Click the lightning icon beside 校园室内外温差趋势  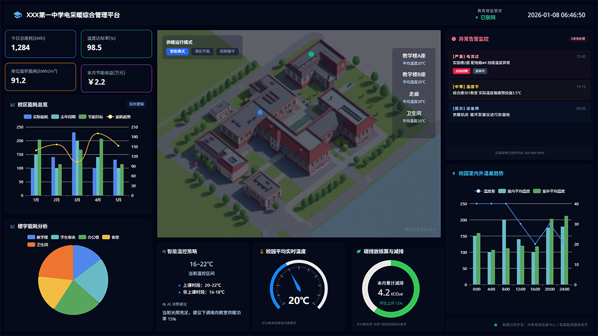(454, 173)
